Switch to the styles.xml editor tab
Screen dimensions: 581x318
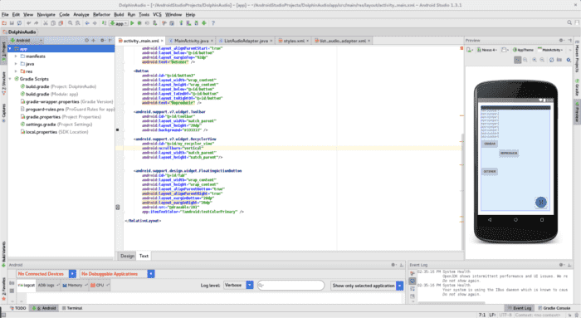(294, 41)
